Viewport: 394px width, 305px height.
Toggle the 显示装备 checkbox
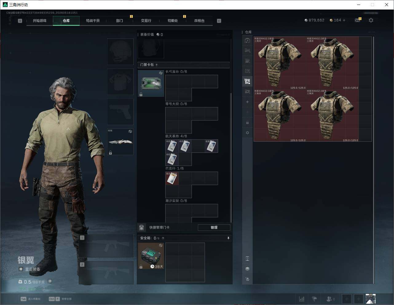[21, 269]
